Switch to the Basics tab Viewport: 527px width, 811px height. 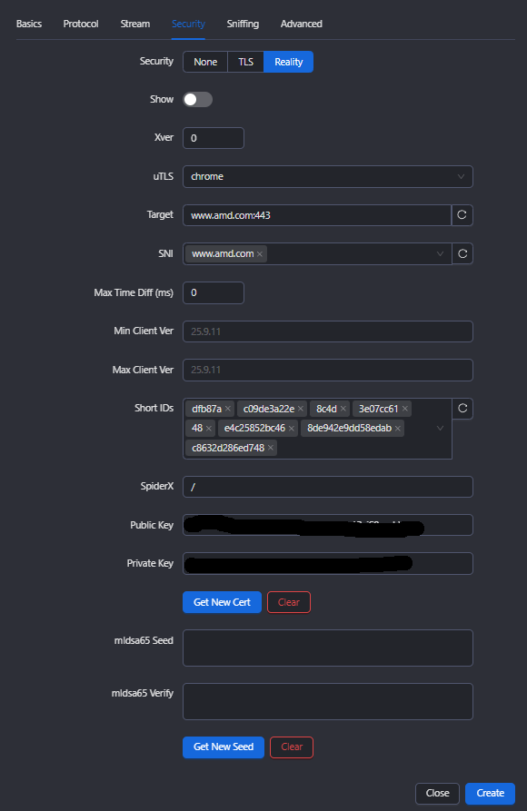29,24
